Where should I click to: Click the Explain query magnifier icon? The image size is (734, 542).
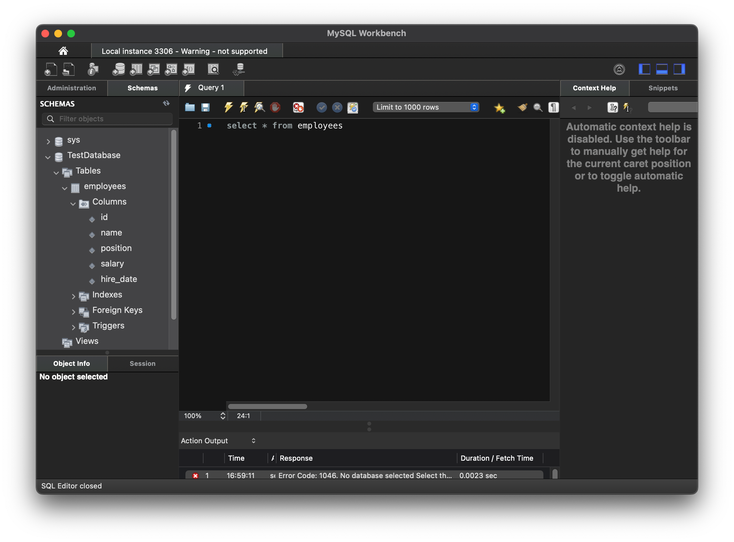[259, 107]
